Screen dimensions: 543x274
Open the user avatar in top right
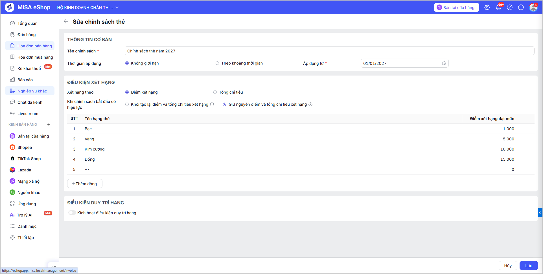click(x=533, y=7)
